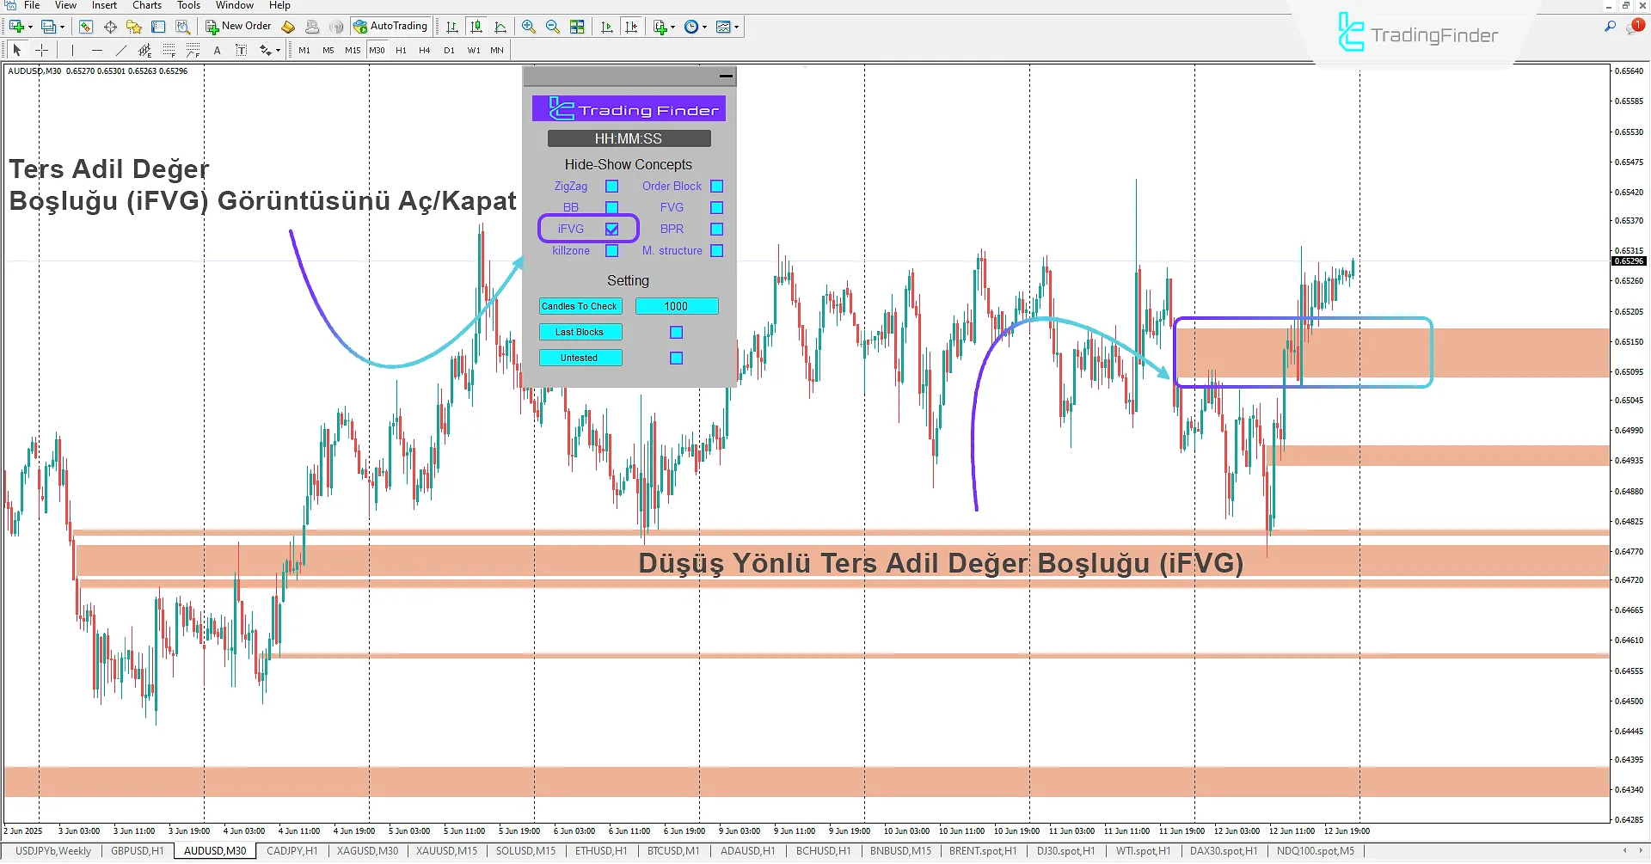Click the bearish iFVG zone highlighted in the box
Viewport: 1651px width, 864px height.
point(1302,352)
